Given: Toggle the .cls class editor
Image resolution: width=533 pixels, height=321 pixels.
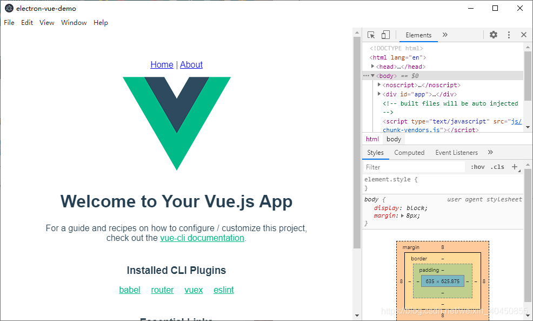Looking at the screenshot, I should (x=497, y=167).
